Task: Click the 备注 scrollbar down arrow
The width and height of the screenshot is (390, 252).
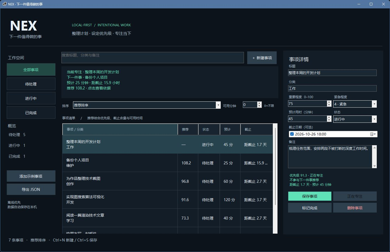Action: point(375,166)
